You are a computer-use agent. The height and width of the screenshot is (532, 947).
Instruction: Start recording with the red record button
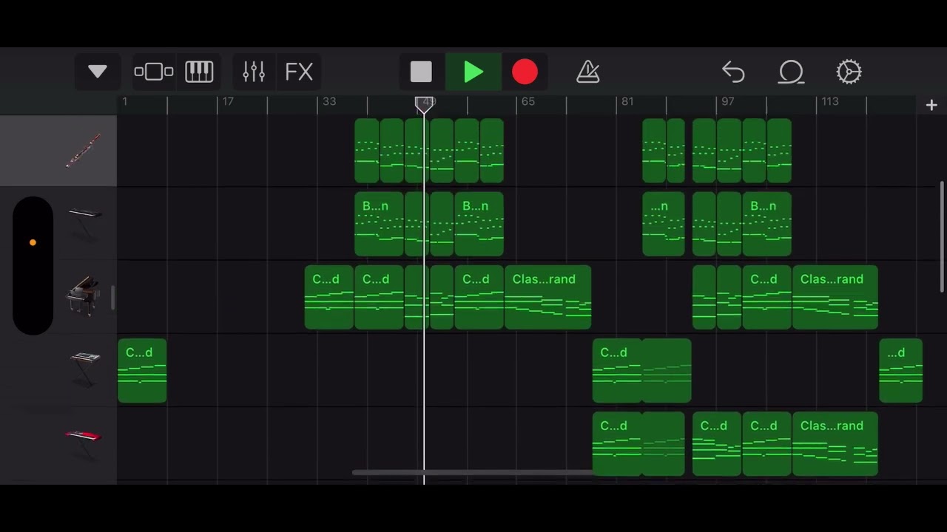(525, 72)
